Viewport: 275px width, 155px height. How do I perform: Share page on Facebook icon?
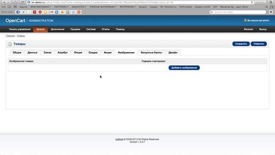(18, 12)
